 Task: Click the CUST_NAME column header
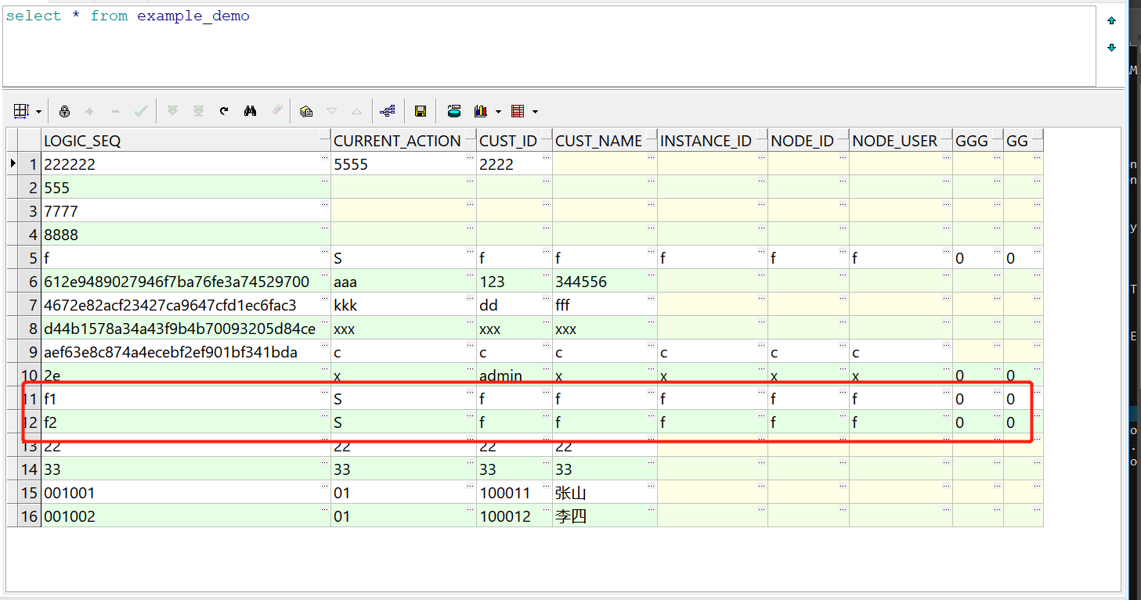tap(599, 141)
